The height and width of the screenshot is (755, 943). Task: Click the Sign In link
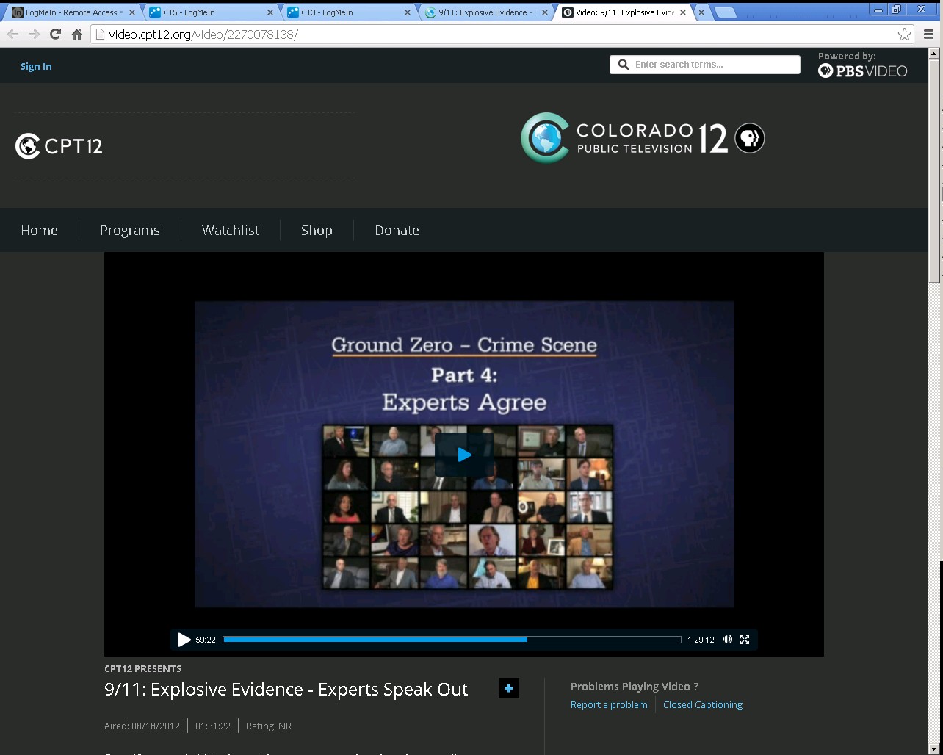click(36, 66)
